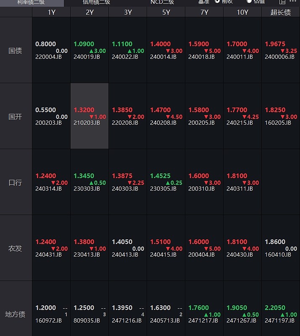The image size is (300, 336).
Task: Click the highlighted 210203.IB quote cell
Action: pyautogui.click(x=89, y=116)
